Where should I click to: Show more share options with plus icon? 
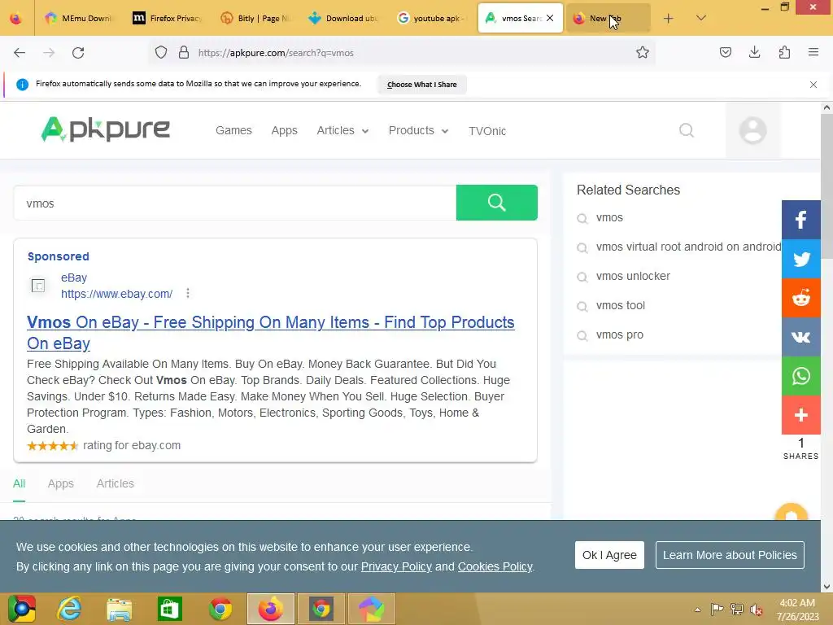pyautogui.click(x=801, y=415)
